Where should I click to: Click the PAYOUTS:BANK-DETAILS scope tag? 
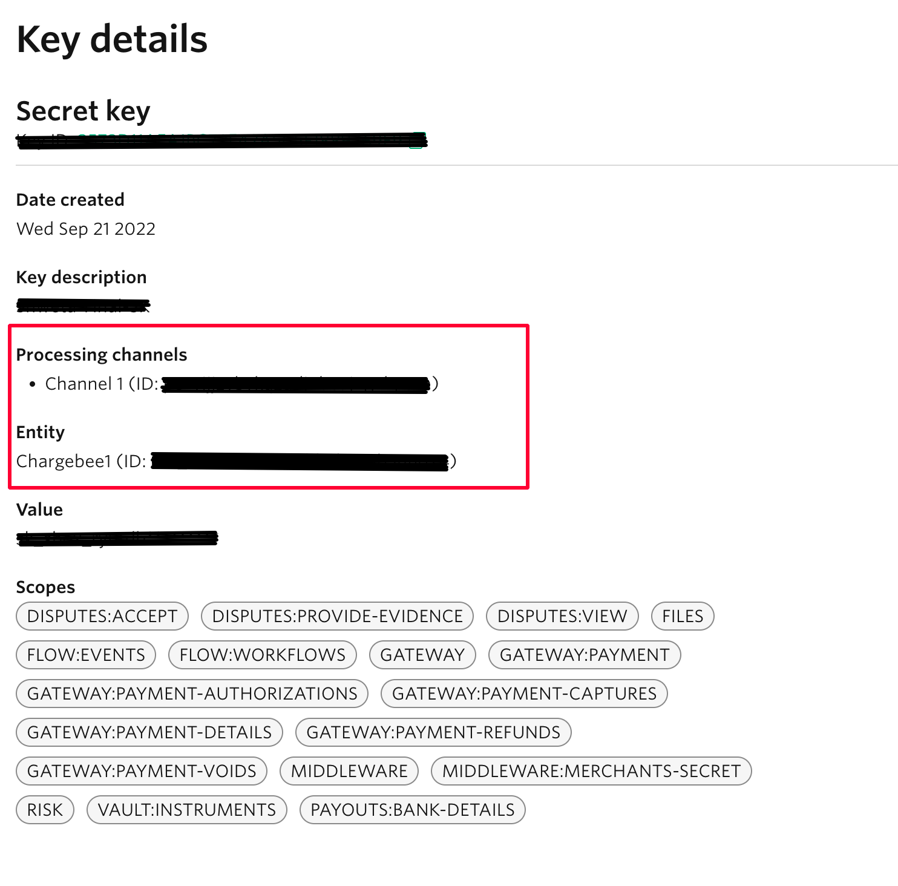click(413, 810)
